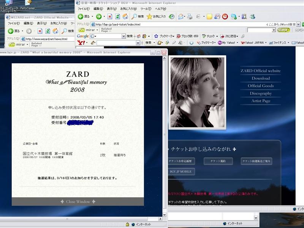
Task: Click the green SEARCH button on mirar bar
Action: [283, 30]
